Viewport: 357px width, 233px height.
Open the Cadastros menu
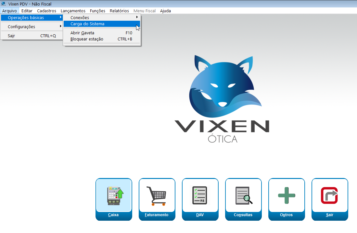tap(46, 11)
